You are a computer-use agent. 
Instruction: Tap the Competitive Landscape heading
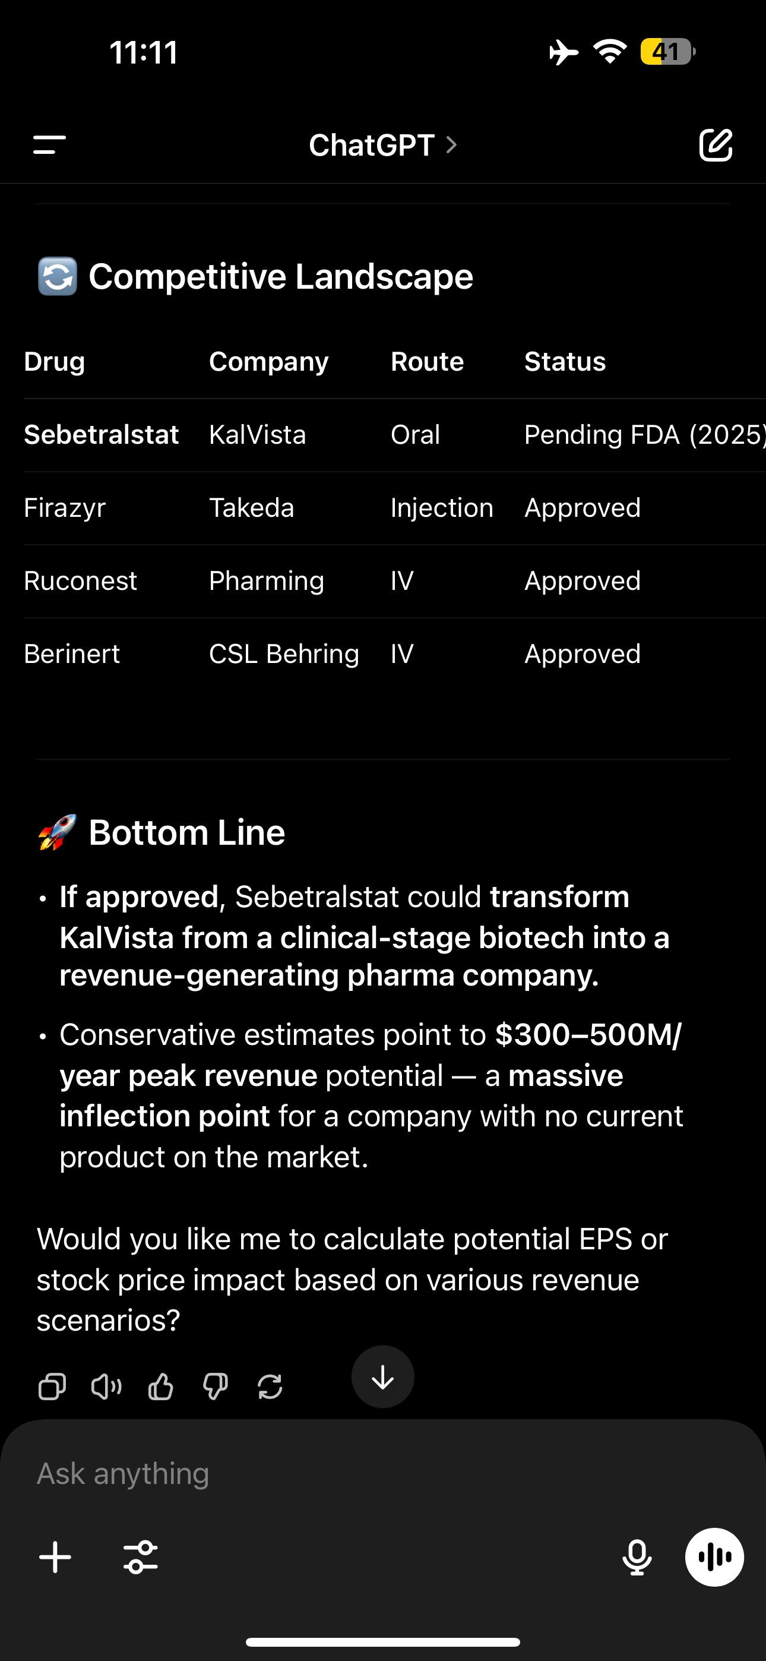point(280,277)
